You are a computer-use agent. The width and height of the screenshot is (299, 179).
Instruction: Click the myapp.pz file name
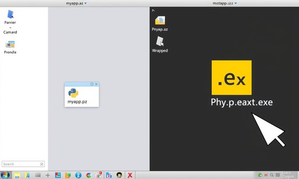click(77, 101)
